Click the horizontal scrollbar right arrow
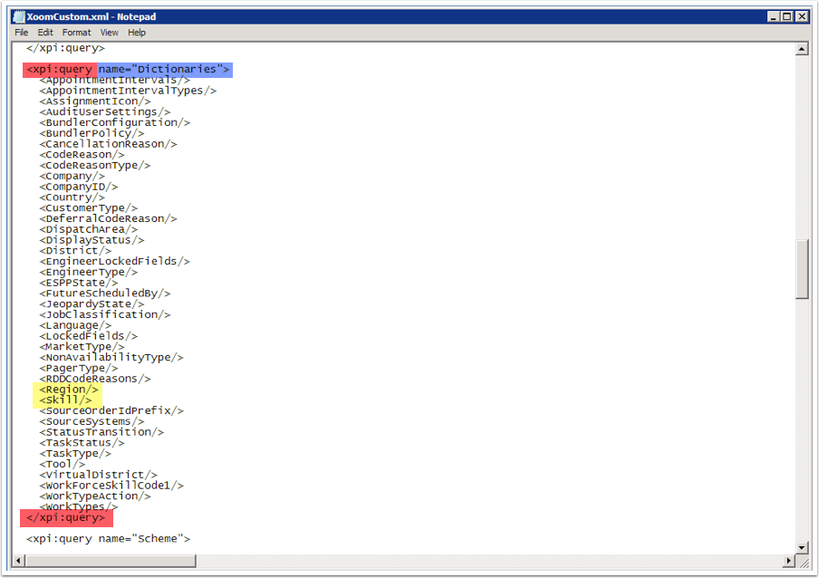This screenshot has width=819, height=578. tap(787, 561)
